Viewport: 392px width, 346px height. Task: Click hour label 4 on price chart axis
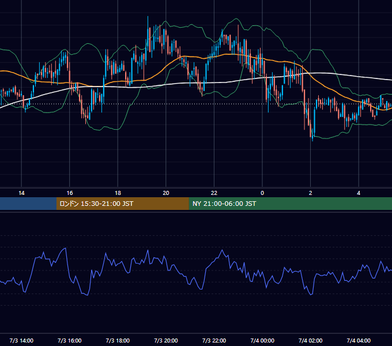(359, 193)
